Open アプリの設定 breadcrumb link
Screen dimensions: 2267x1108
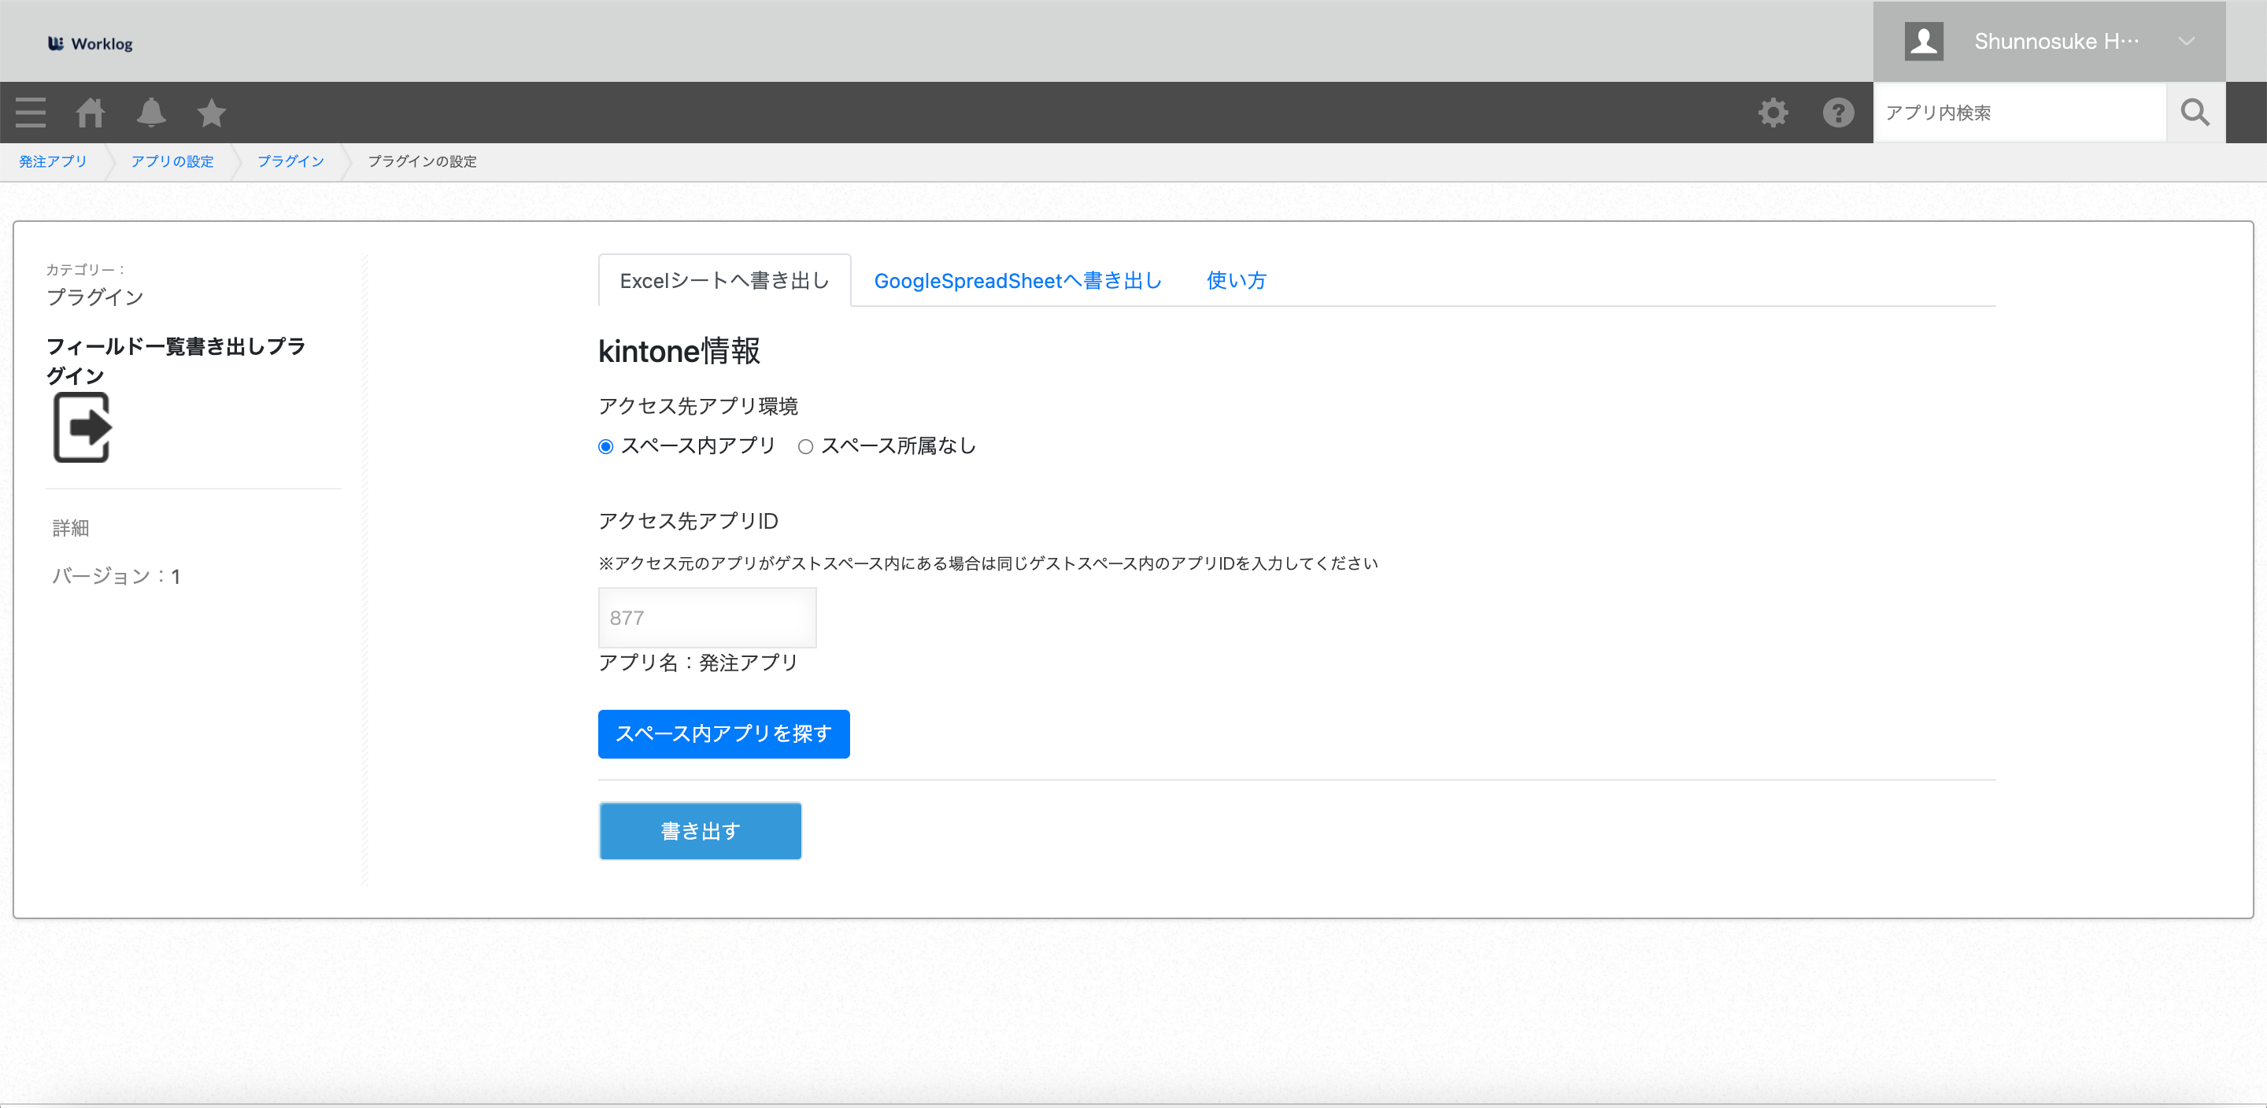172,162
